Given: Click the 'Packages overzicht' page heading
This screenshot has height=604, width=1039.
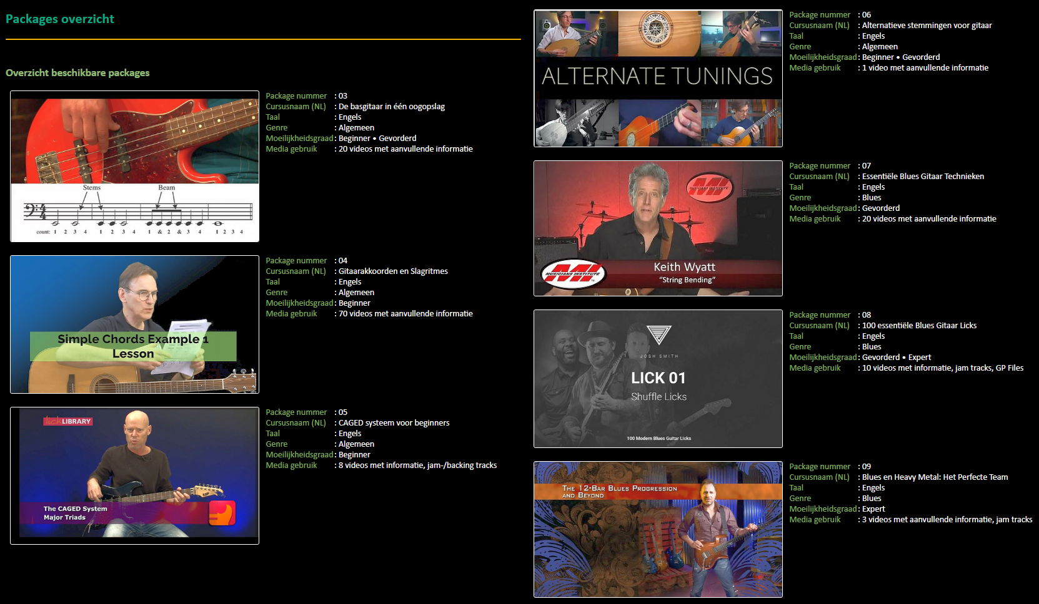Looking at the screenshot, I should coord(60,19).
